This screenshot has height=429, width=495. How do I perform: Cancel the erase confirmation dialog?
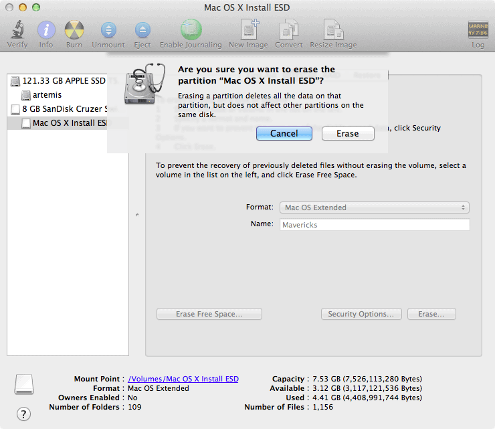284,134
